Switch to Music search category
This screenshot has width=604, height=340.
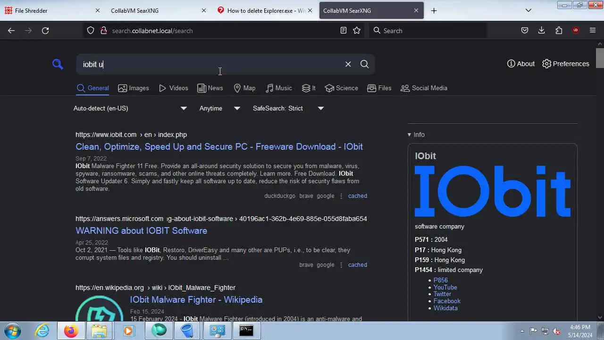click(x=278, y=88)
